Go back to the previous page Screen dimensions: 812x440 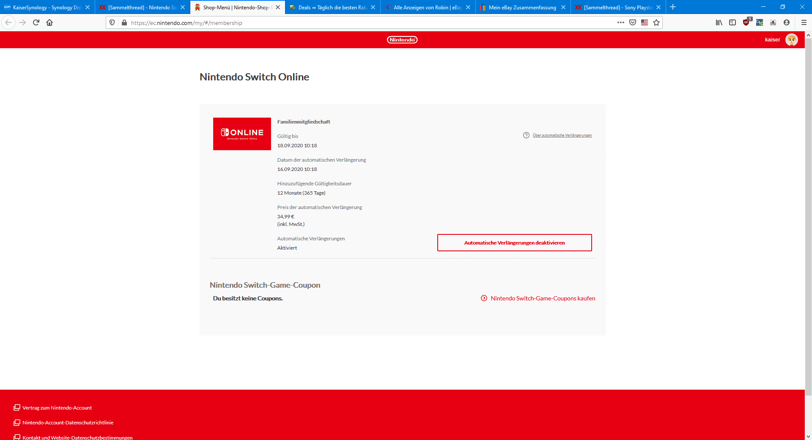tap(8, 22)
